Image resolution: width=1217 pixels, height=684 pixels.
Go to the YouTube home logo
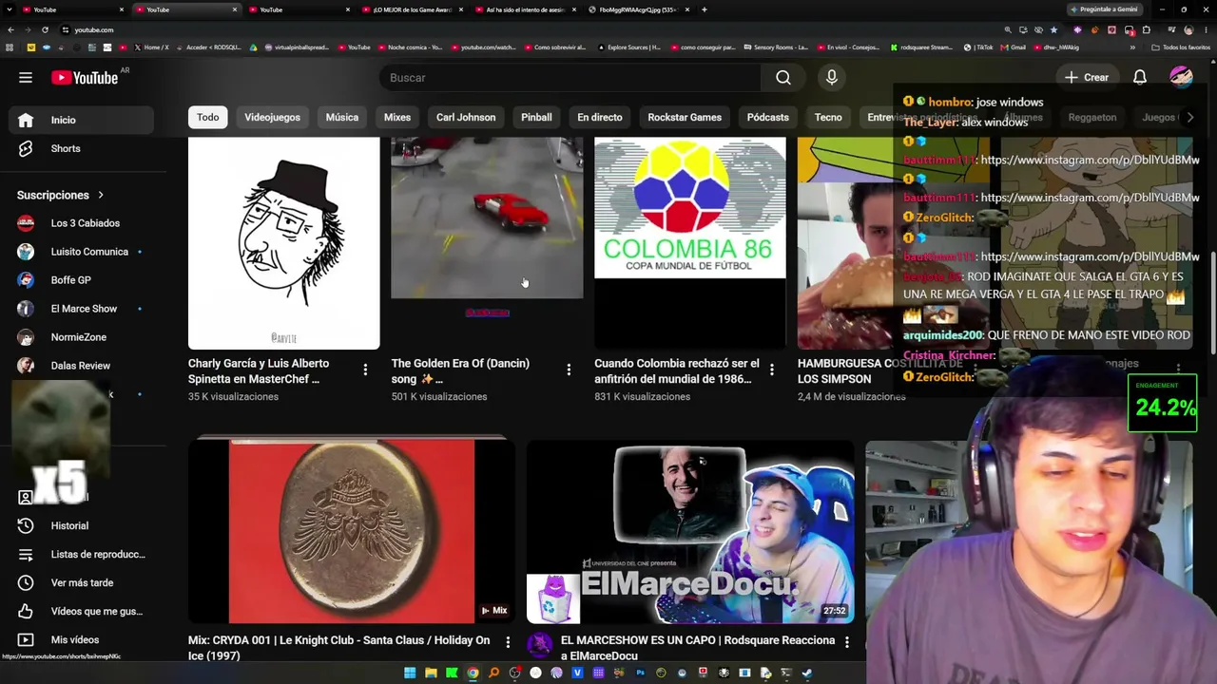click(x=85, y=78)
